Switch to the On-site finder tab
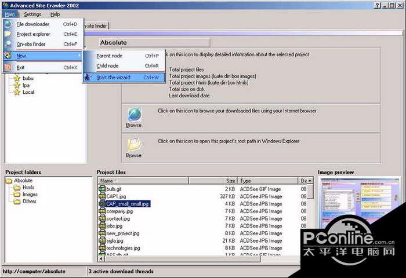 96,26
